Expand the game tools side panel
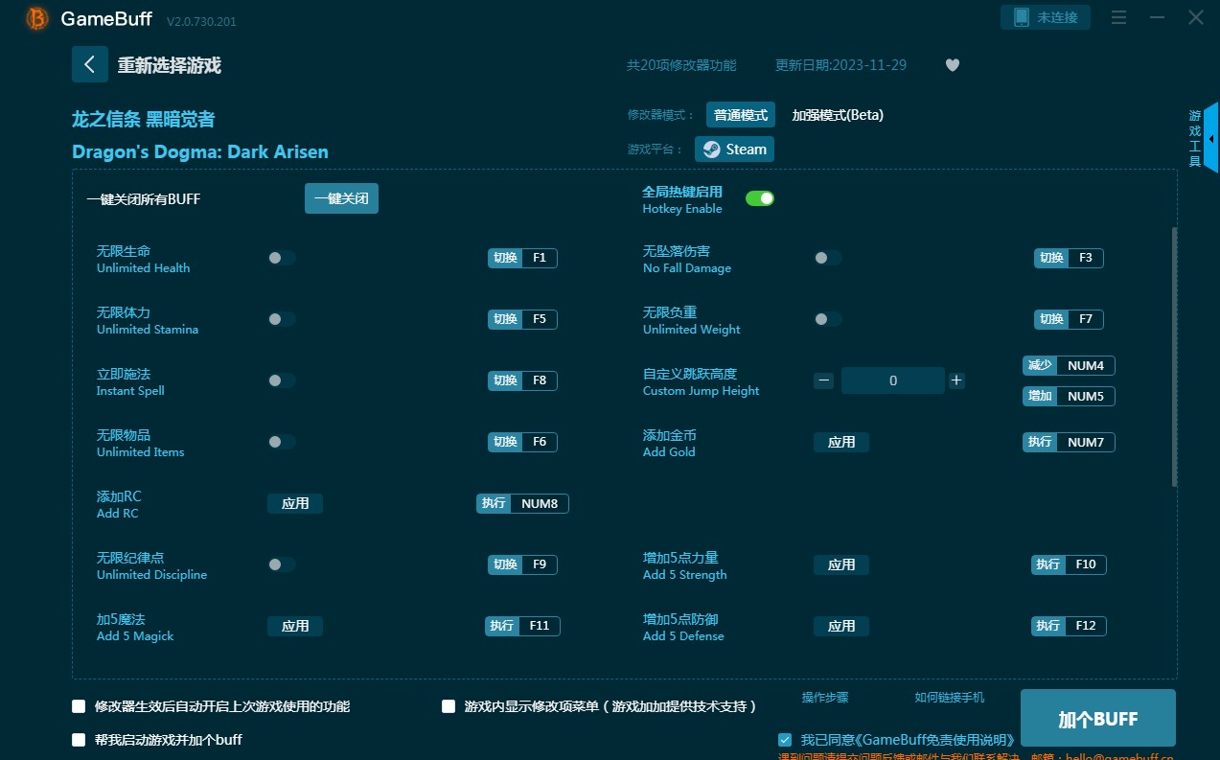The image size is (1220, 760). point(1211,139)
